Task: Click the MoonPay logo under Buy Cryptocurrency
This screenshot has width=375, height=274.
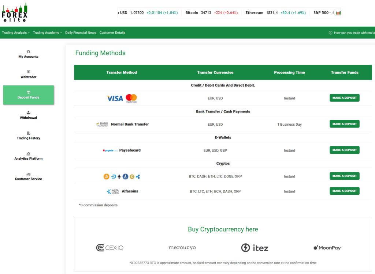Action: click(327, 247)
